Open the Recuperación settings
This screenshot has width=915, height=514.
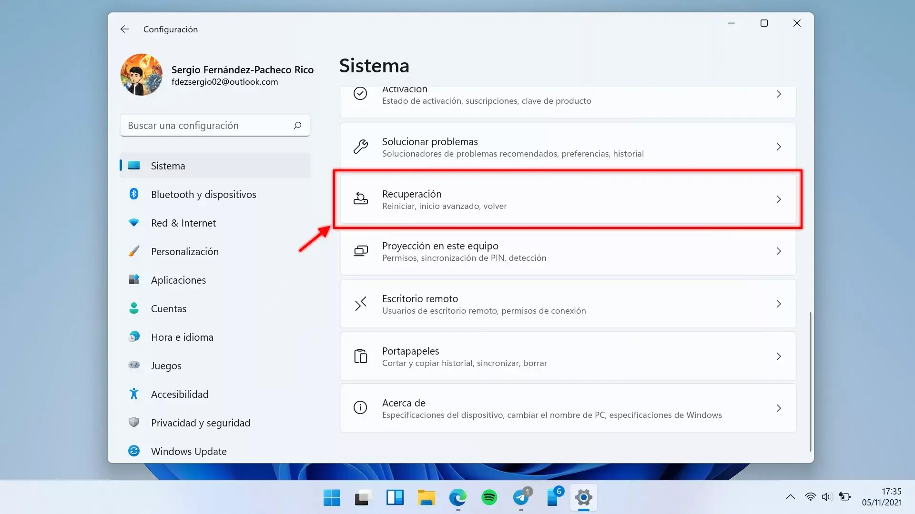pos(567,199)
